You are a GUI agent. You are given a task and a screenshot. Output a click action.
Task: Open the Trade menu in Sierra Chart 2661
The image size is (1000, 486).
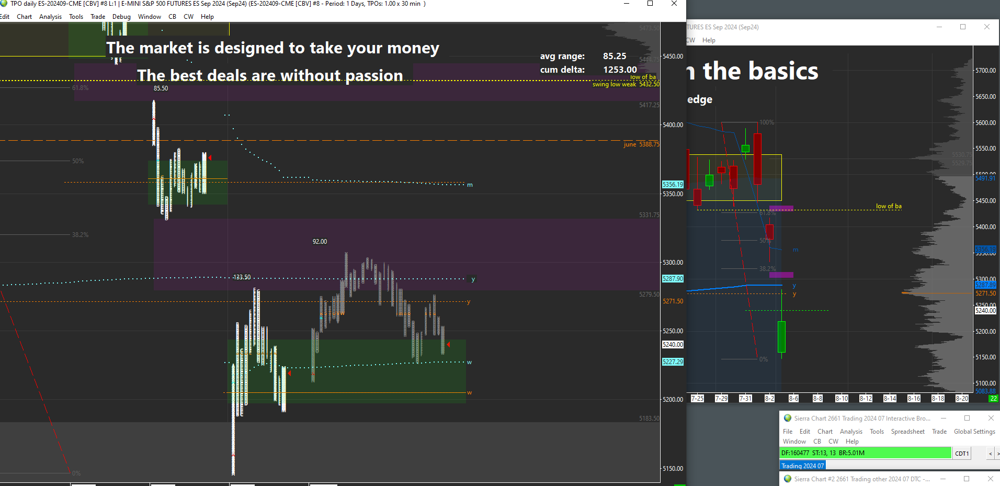point(939,432)
